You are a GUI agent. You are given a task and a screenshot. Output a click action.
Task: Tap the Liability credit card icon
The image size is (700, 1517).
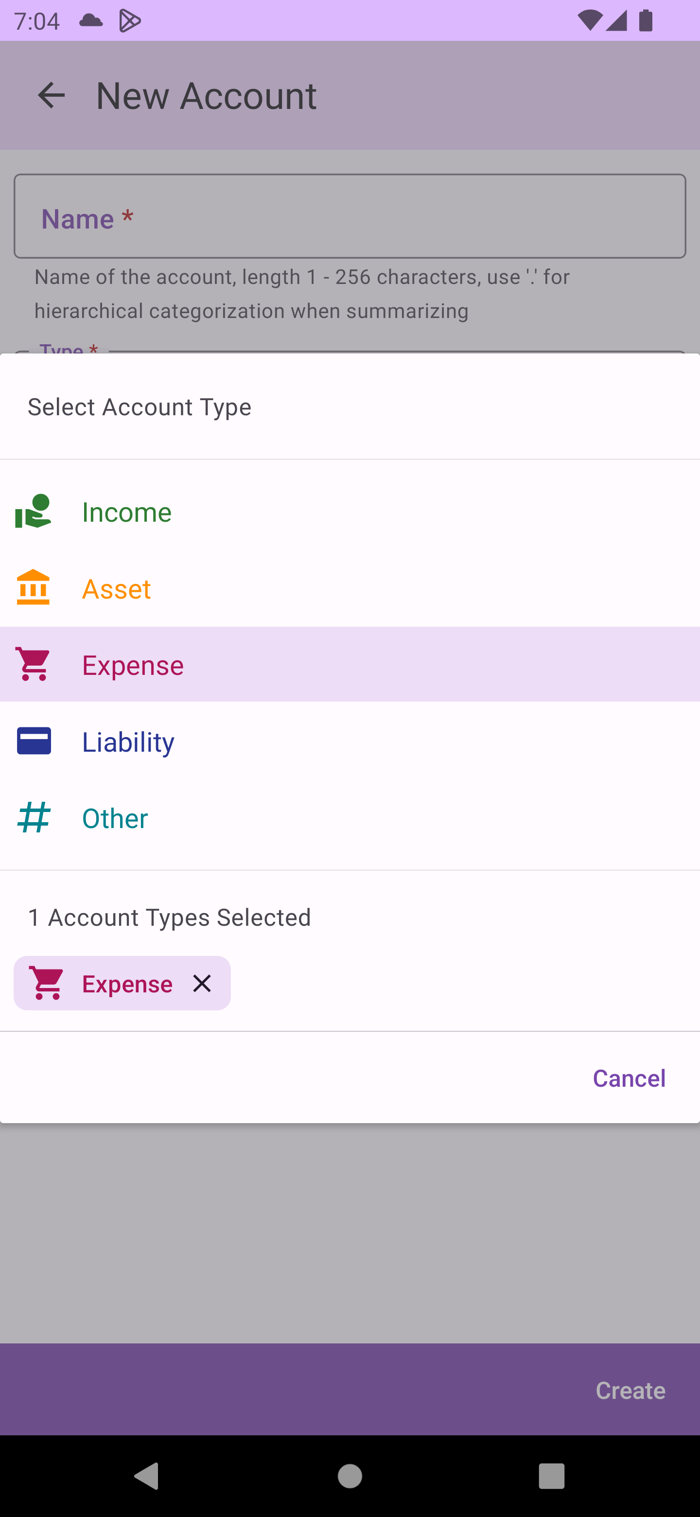[33, 741]
